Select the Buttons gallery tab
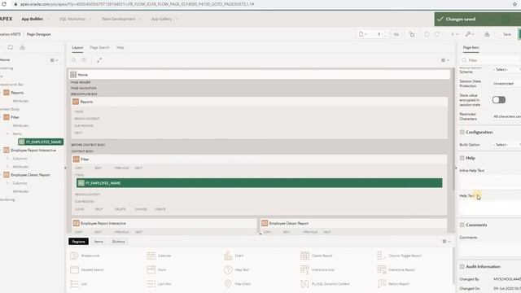The height and width of the screenshot is (293, 521). 119,242
